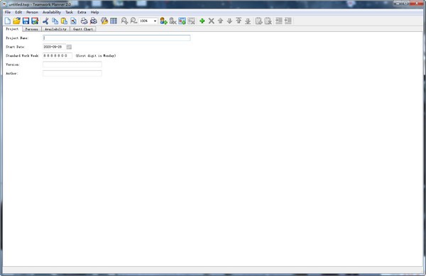Open the Help menu
Screen dimensions: 426x276
pos(94,12)
